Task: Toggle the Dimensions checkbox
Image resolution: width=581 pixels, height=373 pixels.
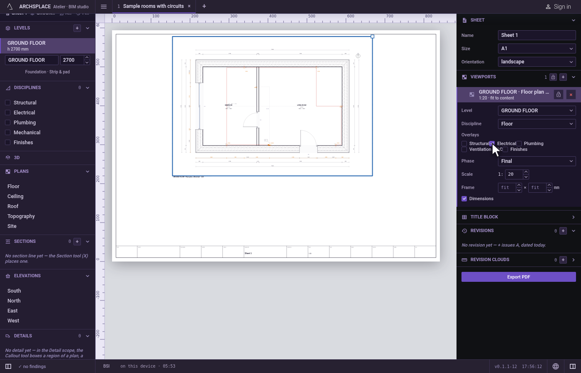Action: 464,199
